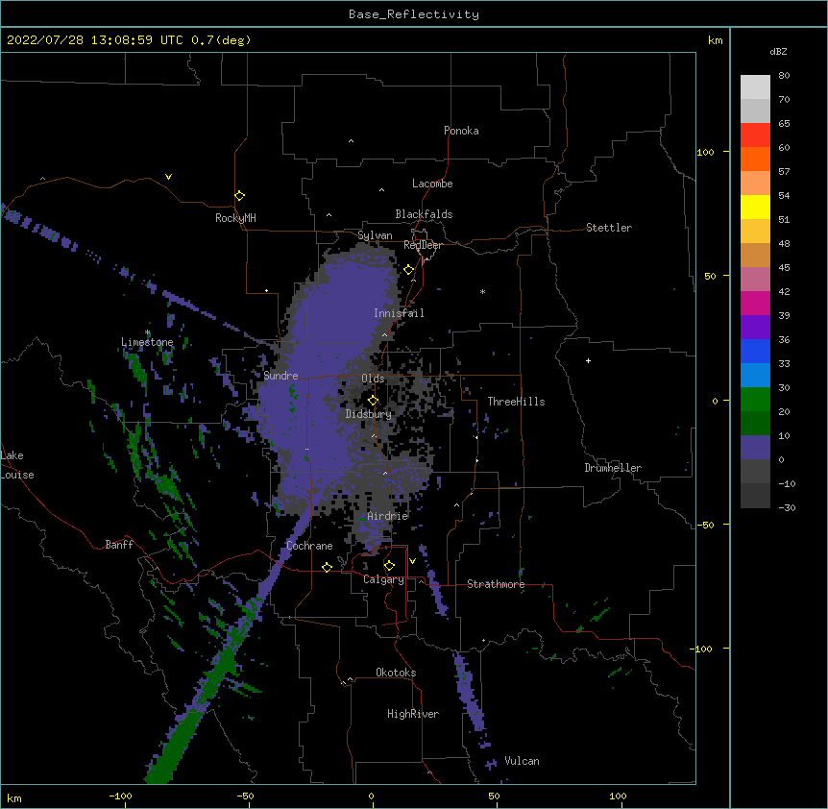Click the white asterisk above the Limestone label
Viewport: 828px width, 809px height.
tap(148, 332)
